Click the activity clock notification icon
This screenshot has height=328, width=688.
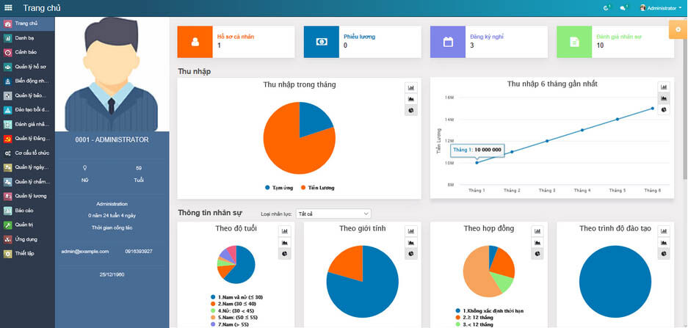606,8
